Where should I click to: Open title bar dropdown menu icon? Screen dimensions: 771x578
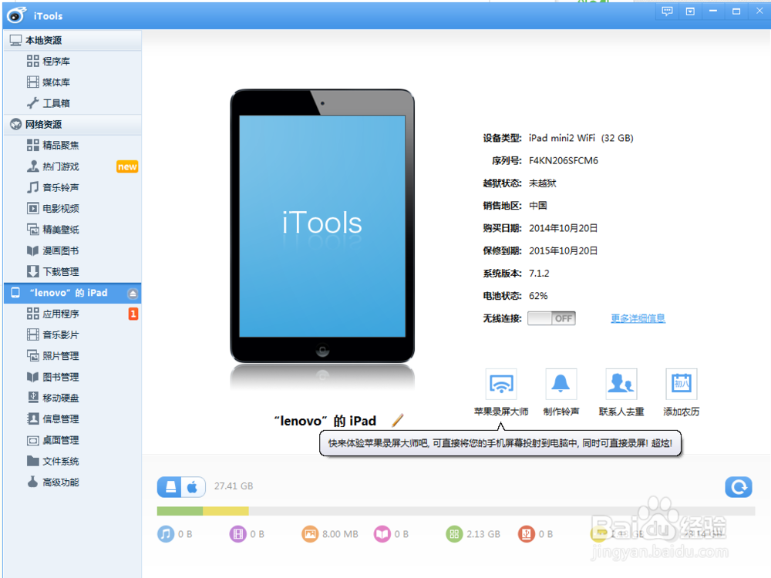click(x=690, y=12)
